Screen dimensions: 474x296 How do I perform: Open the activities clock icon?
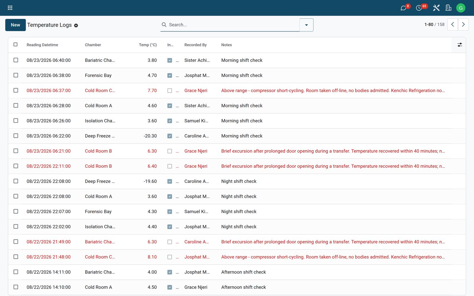[x=419, y=8]
